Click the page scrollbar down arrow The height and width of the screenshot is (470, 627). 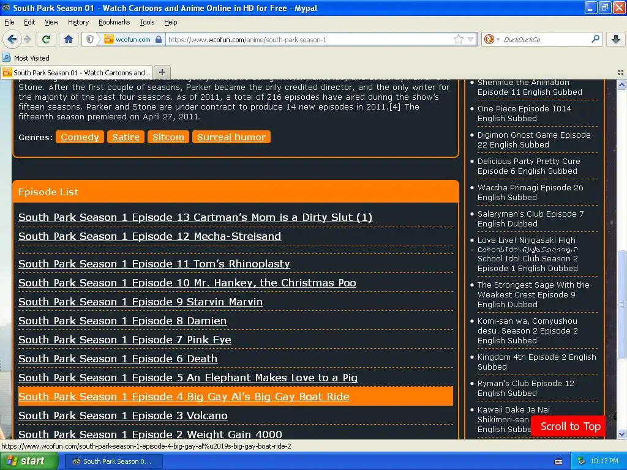click(x=621, y=434)
